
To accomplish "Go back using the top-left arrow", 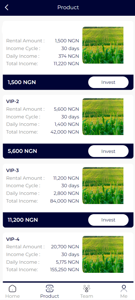I will point(7,7).
